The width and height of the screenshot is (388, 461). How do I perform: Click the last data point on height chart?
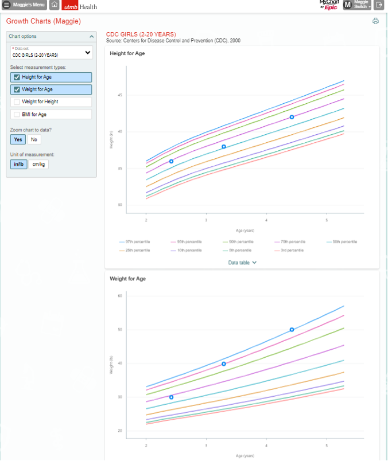292,117
